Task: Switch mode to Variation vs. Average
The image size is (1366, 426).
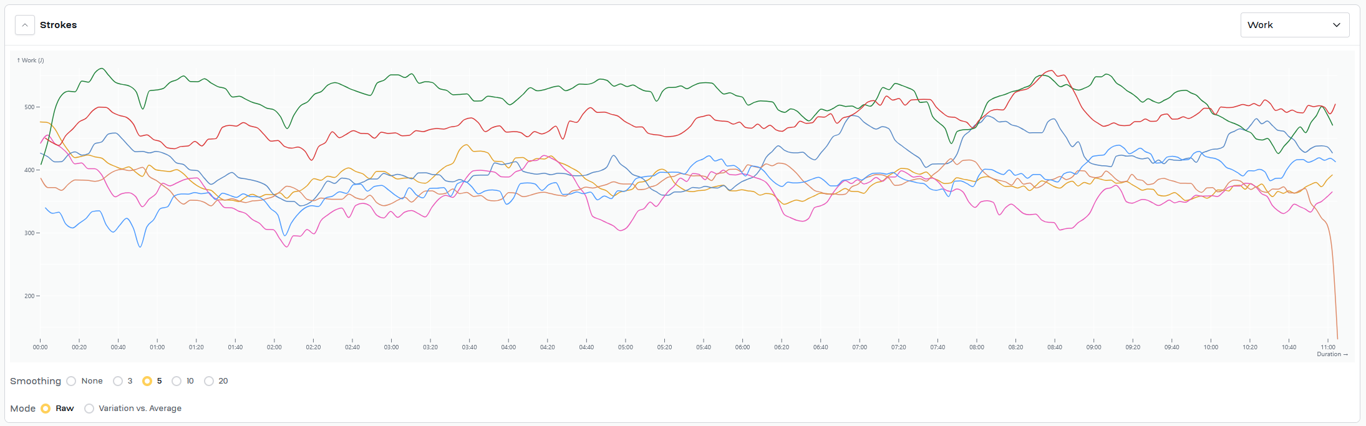Action: tap(89, 409)
